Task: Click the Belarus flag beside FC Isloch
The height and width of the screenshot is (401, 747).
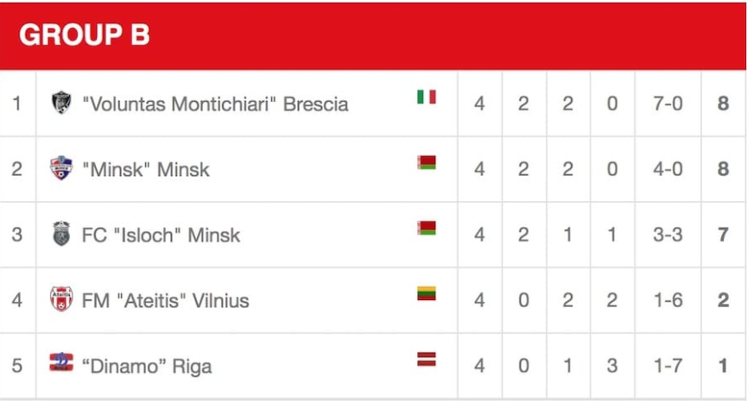Action: tap(427, 228)
